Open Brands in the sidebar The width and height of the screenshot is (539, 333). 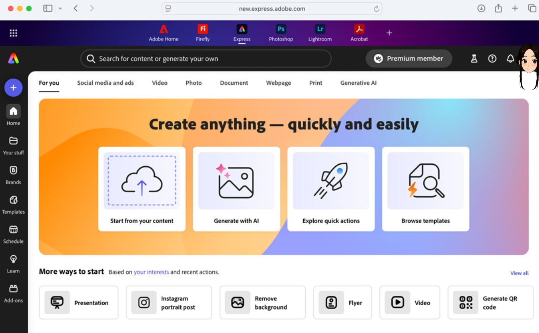point(13,175)
